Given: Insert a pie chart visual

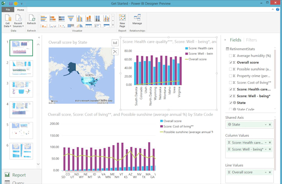Looking at the screenshot, I should pos(80,26).
